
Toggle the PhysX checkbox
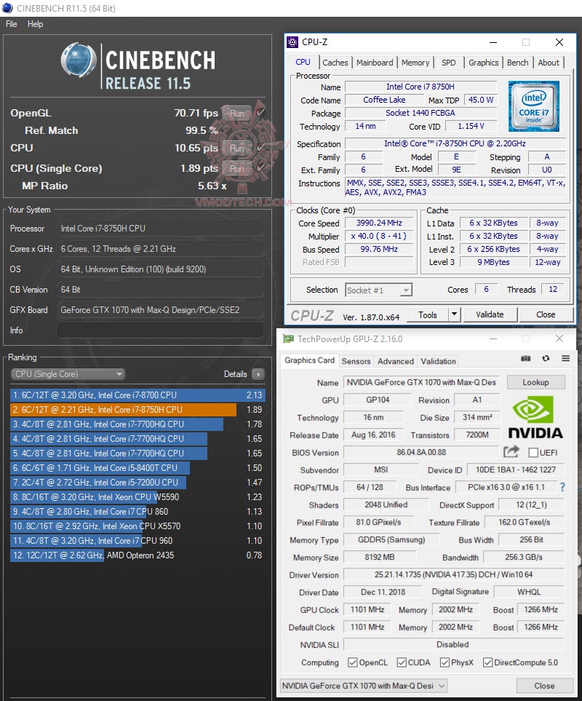coord(445,662)
